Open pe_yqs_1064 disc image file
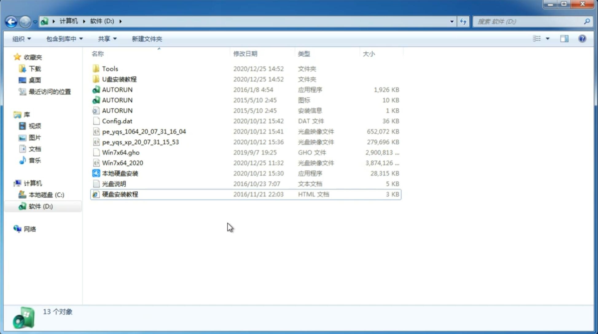Screen dimensions: 598x334 point(144,131)
